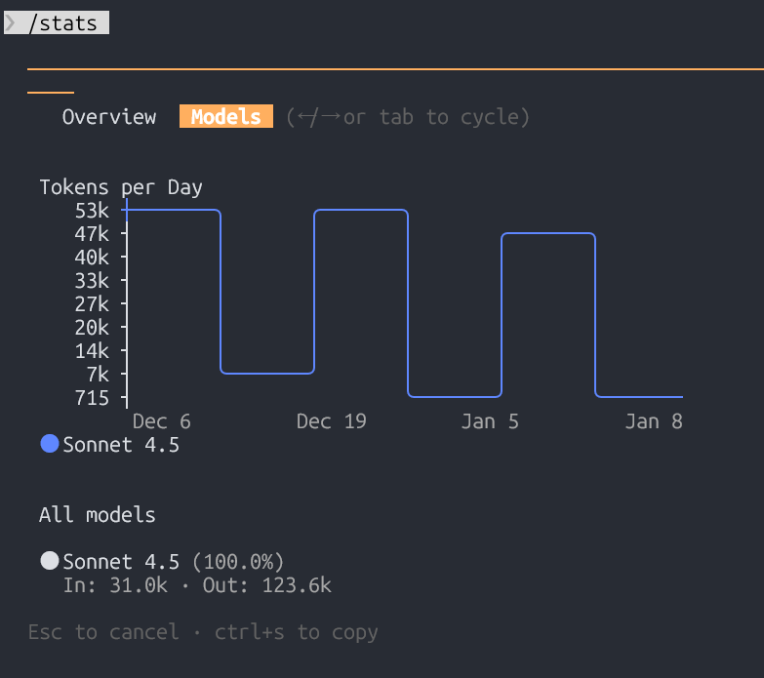This screenshot has height=678, width=764.
Task: Click the Esc to cancel hint
Action: click(x=103, y=632)
